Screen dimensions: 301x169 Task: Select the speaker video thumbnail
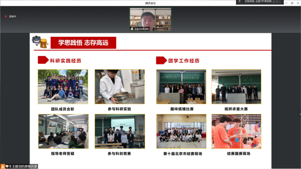(150, 19)
